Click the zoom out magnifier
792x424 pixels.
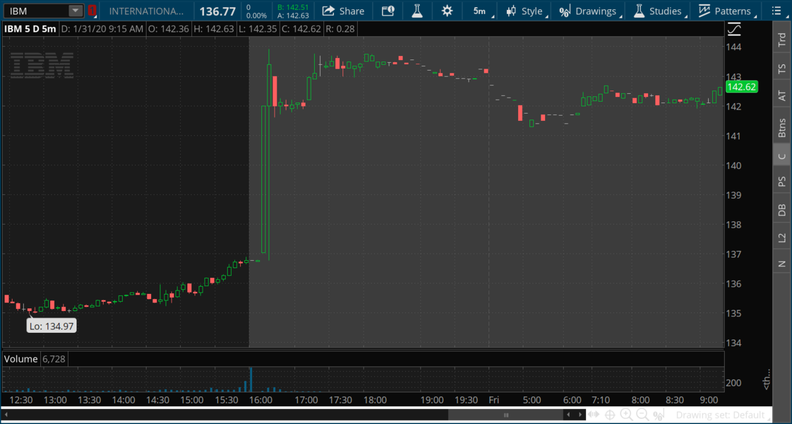[x=642, y=415]
